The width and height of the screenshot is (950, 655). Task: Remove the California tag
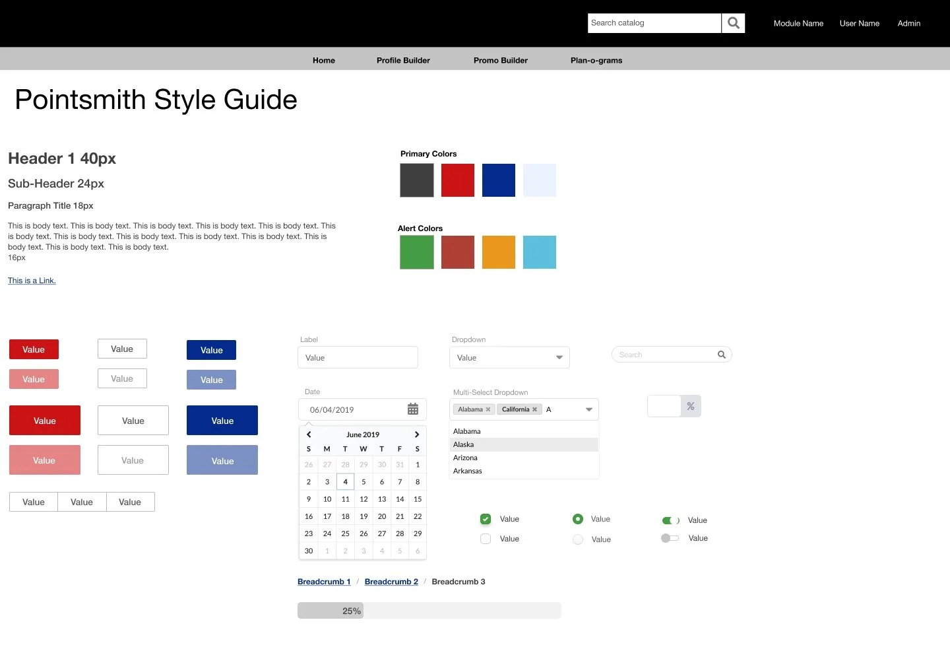coord(534,409)
